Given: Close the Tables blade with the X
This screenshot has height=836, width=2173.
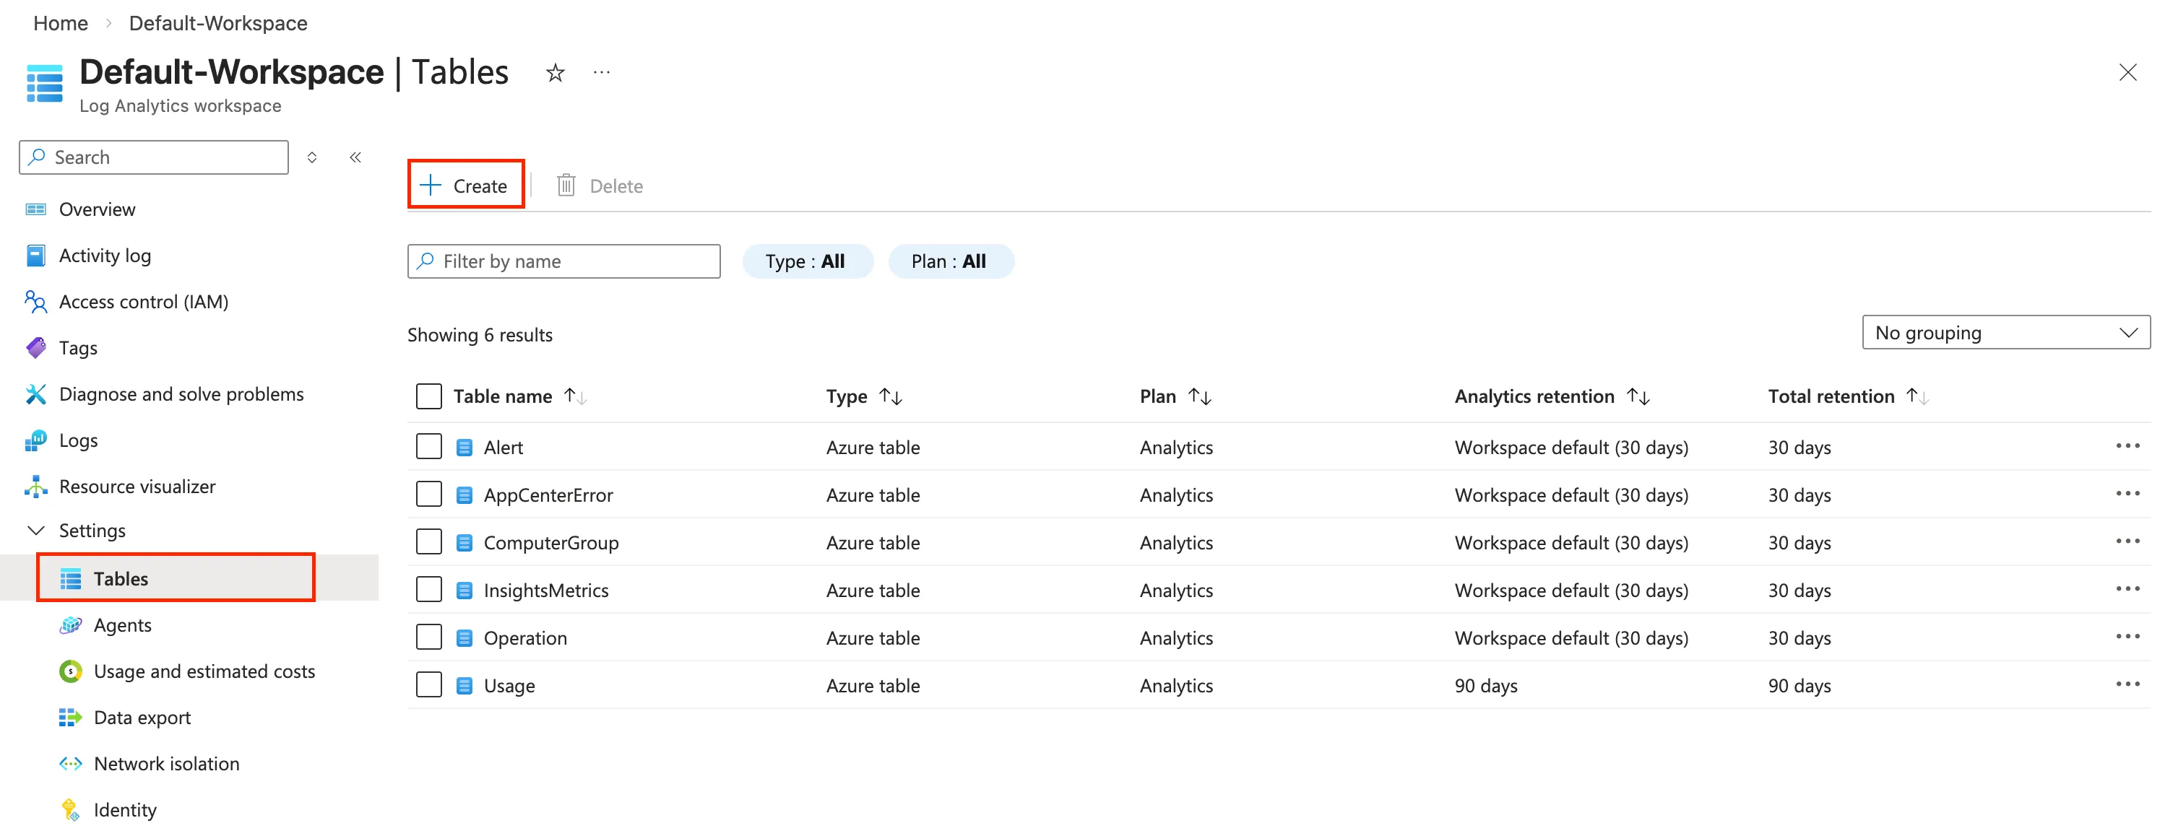Looking at the screenshot, I should [2127, 72].
